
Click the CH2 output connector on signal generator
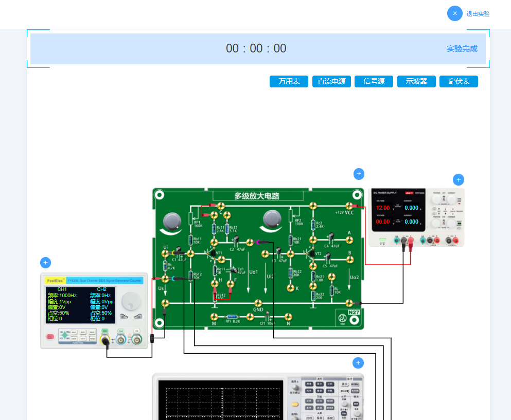coord(121,339)
